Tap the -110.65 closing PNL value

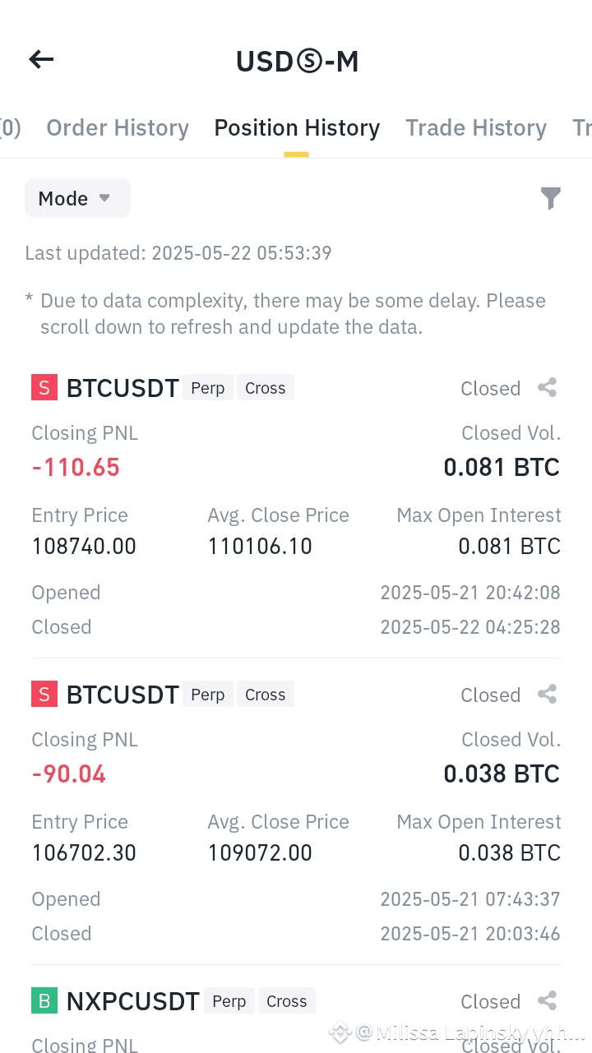(x=76, y=468)
